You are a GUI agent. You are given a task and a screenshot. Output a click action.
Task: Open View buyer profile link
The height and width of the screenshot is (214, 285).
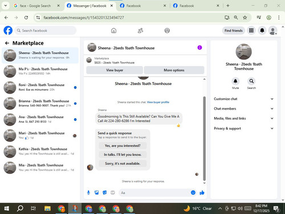tap(158, 102)
